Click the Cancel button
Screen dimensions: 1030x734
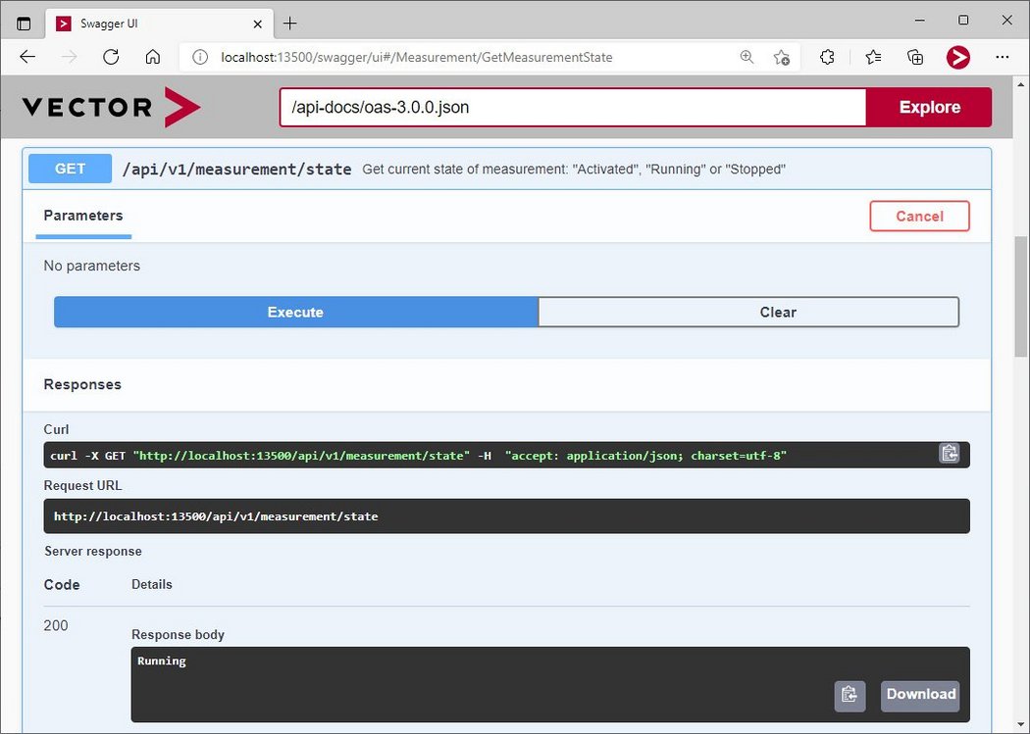pyautogui.click(x=919, y=216)
